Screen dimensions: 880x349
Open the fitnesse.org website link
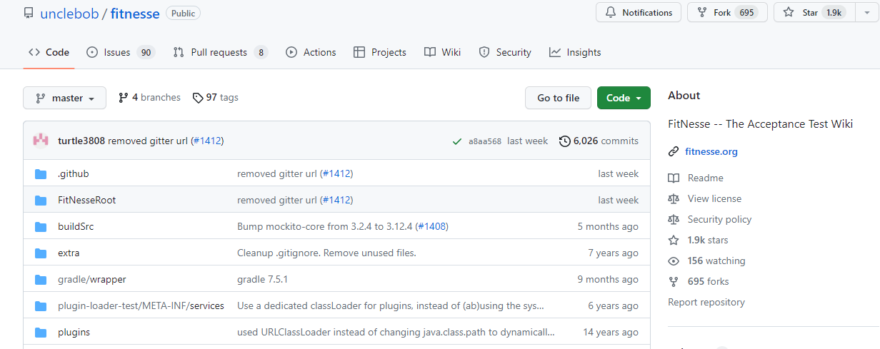[711, 151]
